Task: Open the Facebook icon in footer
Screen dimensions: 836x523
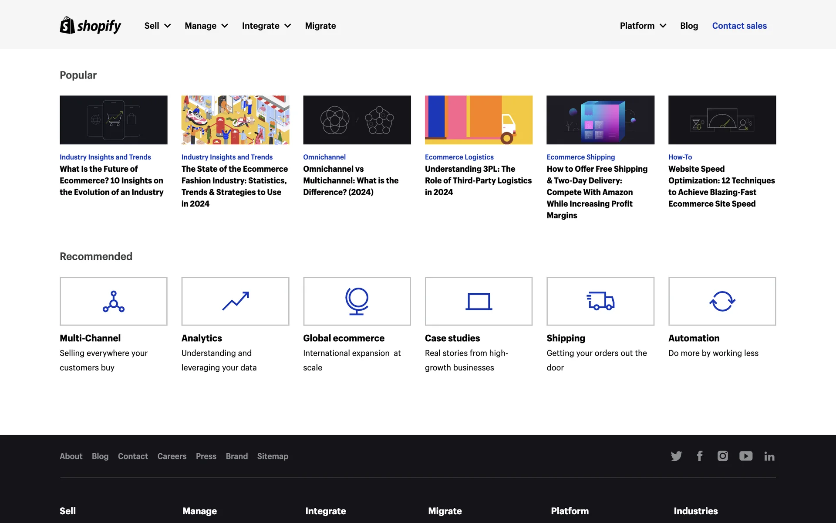Action: pos(700,456)
